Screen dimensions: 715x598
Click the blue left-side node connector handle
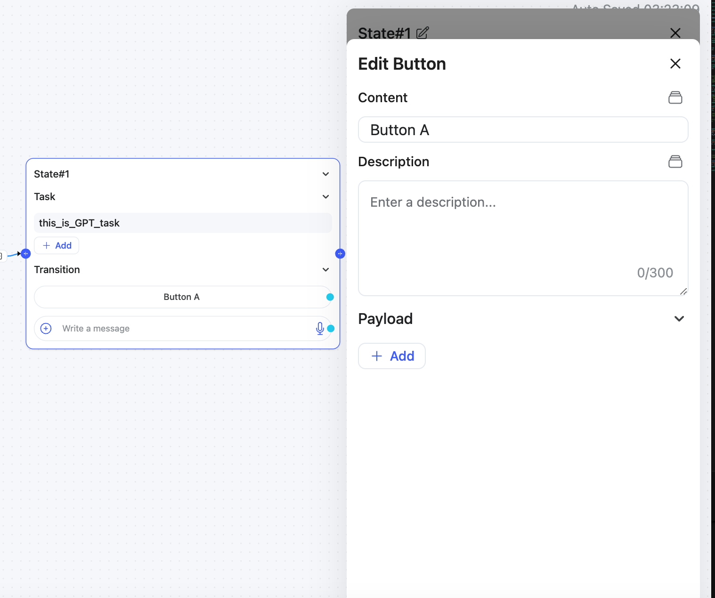[x=26, y=254]
